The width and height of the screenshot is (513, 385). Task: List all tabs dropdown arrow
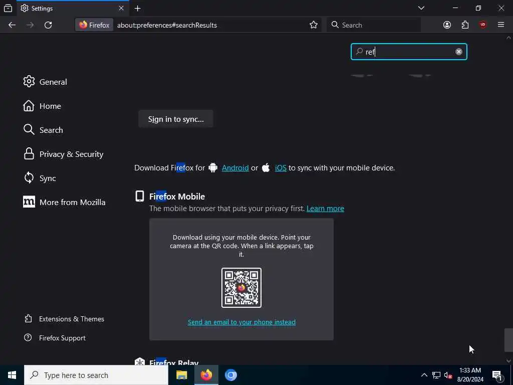421,8
